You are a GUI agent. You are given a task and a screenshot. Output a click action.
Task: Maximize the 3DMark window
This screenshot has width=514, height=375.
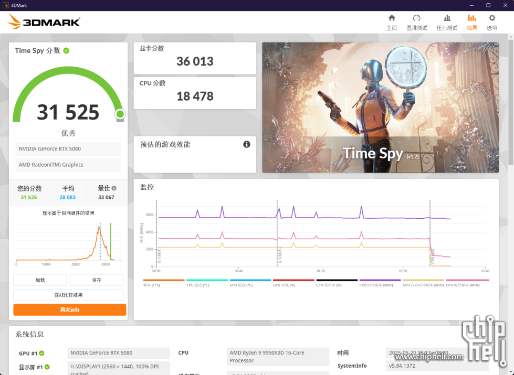click(488, 5)
